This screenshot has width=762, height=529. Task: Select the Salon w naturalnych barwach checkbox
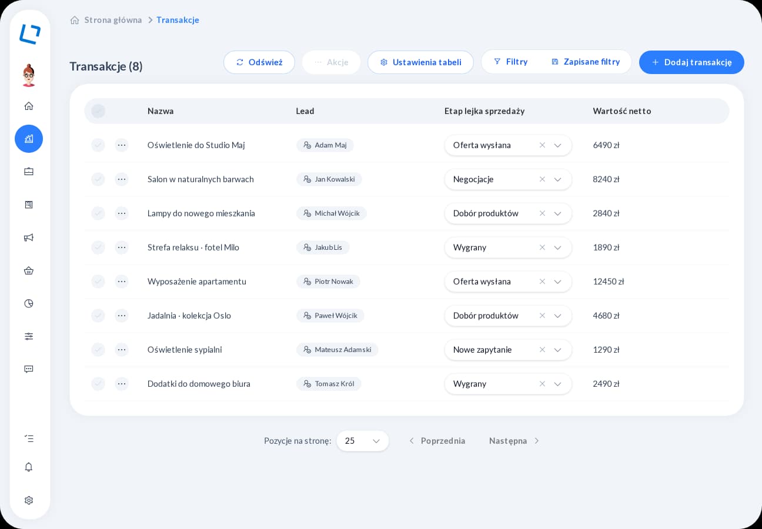[x=98, y=179]
